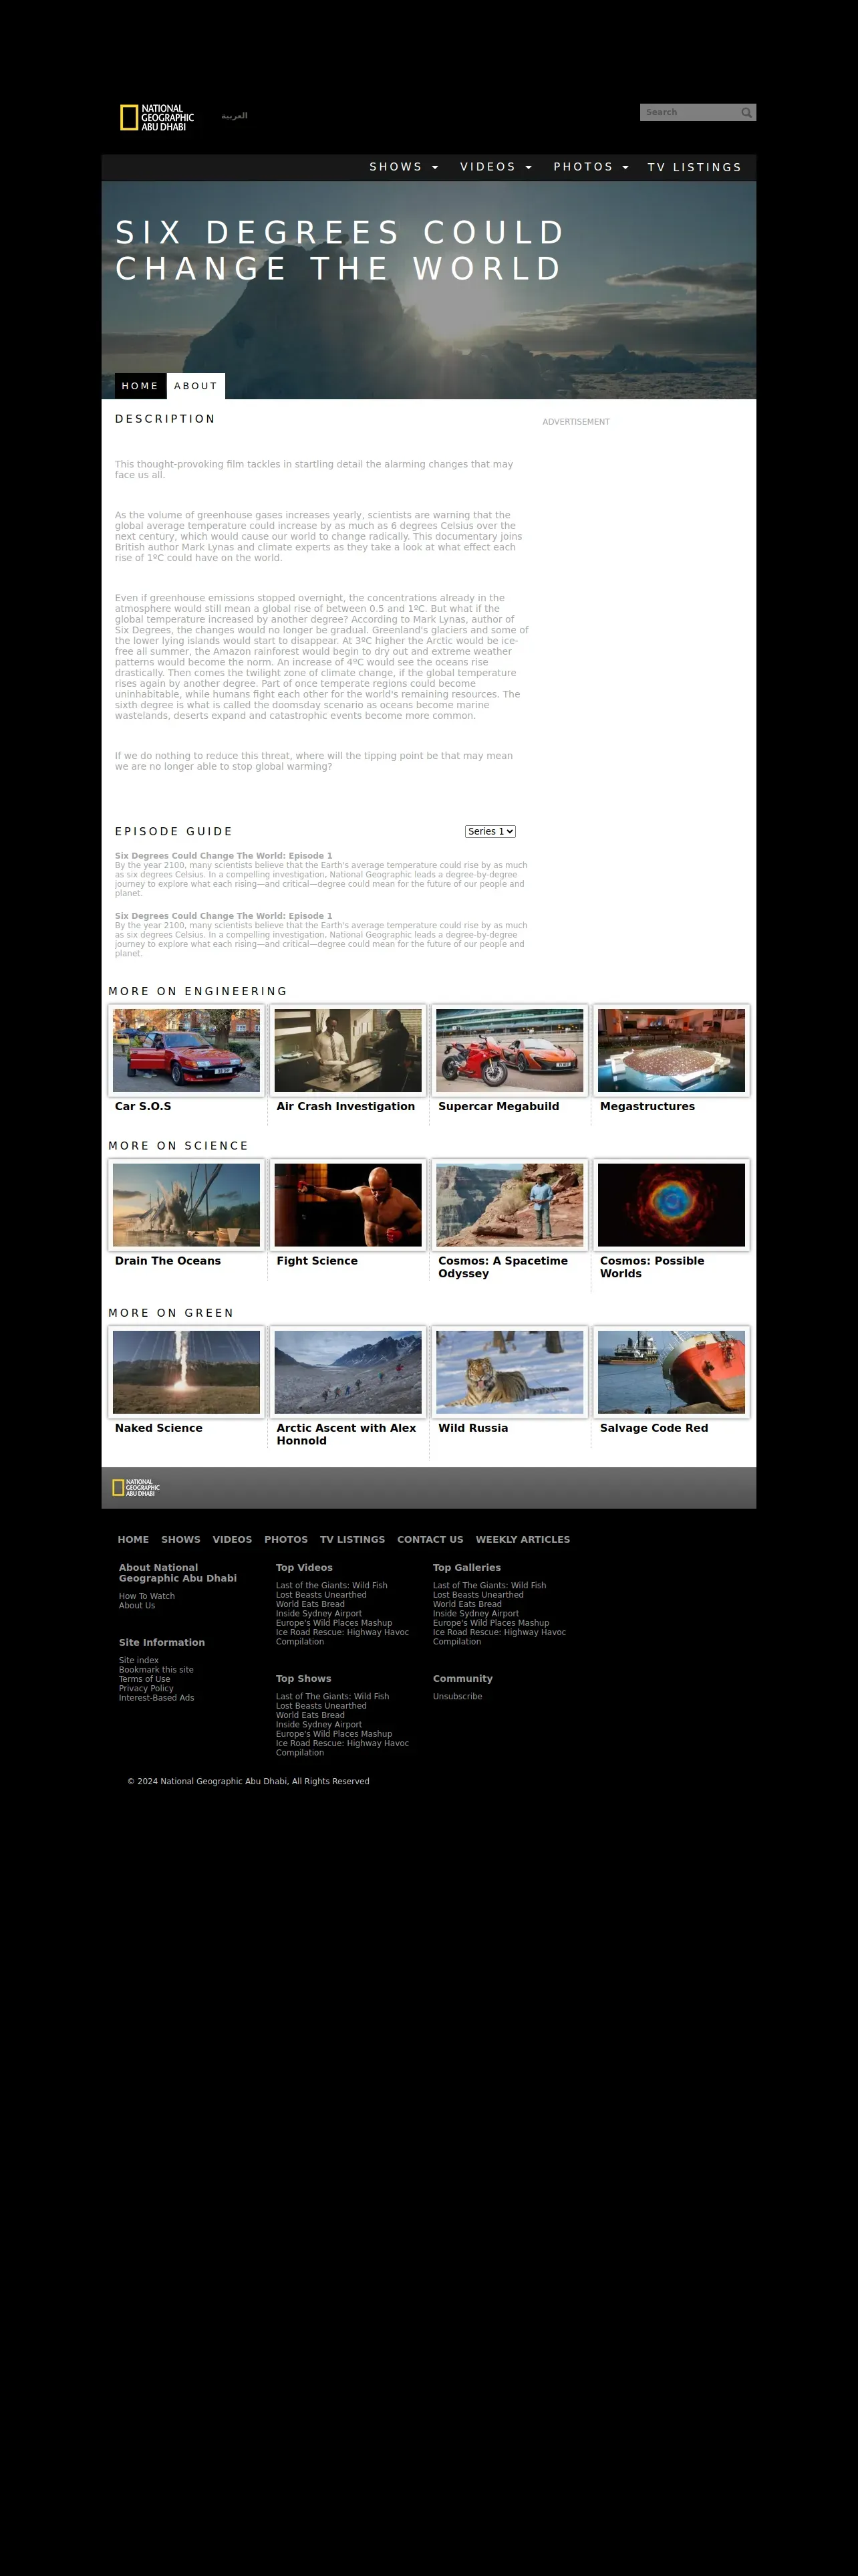This screenshot has width=858, height=2576.
Task: Open the Megastructures thumbnail
Action: (671, 1050)
